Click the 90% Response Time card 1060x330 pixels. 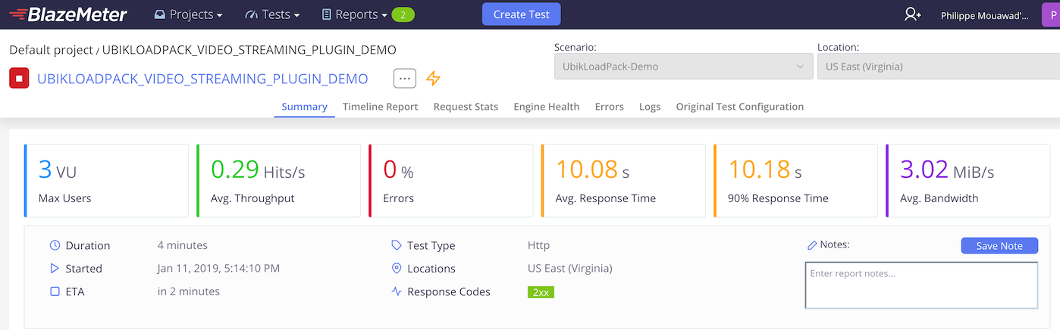795,181
